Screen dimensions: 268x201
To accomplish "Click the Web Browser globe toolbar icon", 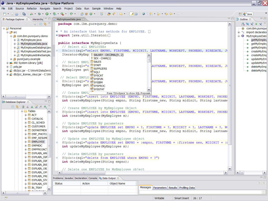I will 143,14.
